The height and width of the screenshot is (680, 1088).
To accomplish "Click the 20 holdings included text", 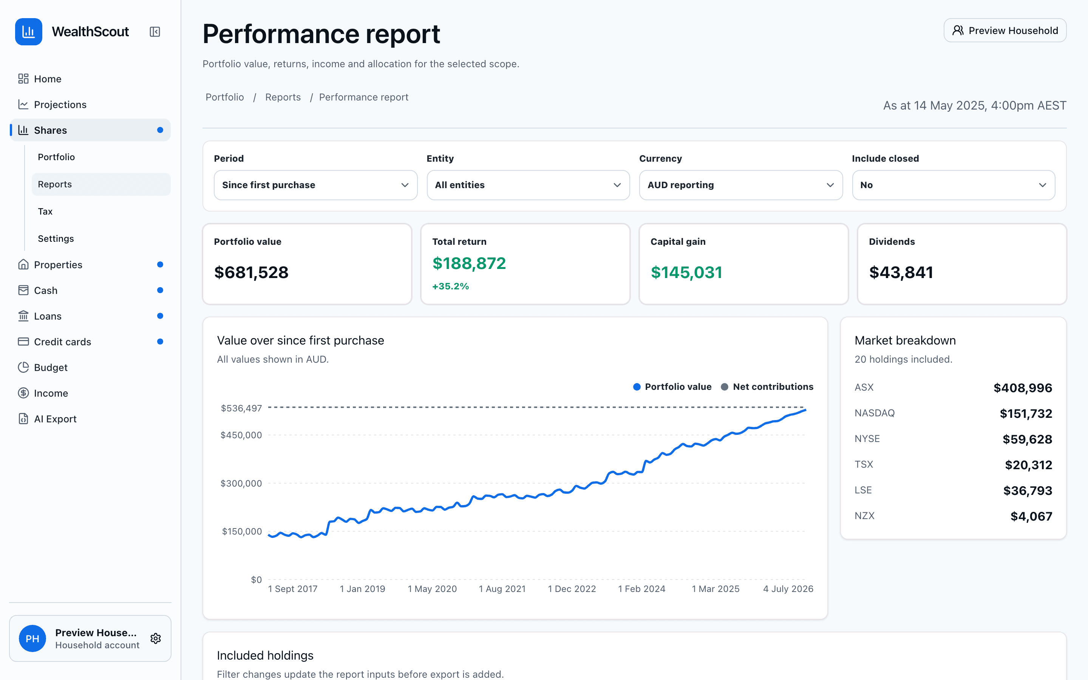I will click(903, 359).
